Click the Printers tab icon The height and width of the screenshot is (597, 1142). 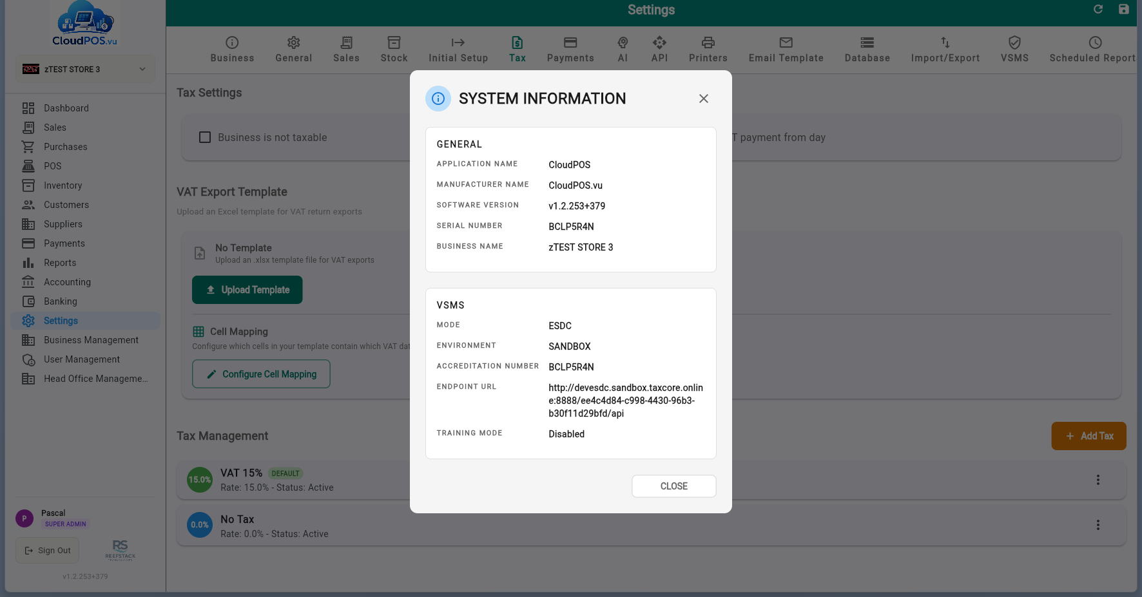(708, 43)
